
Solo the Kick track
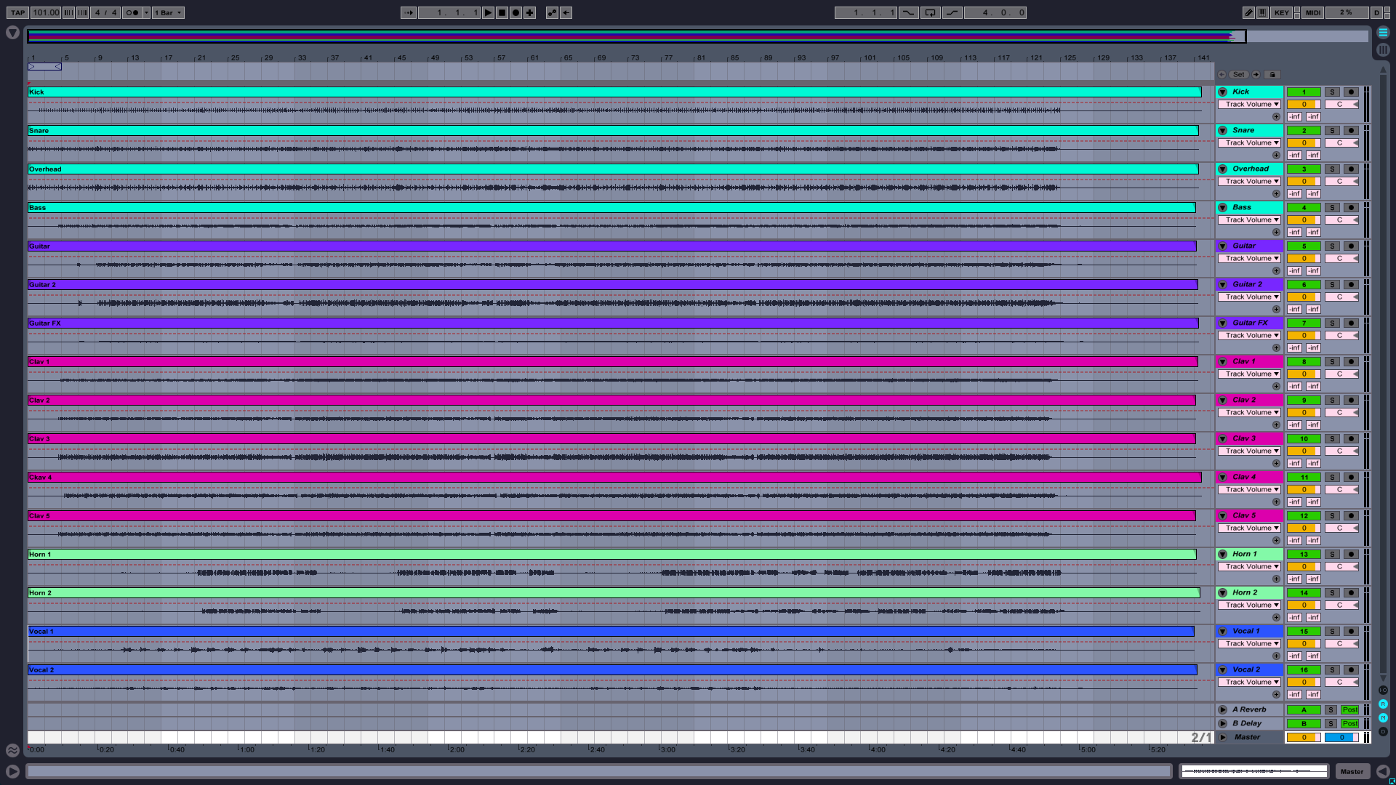1332,92
